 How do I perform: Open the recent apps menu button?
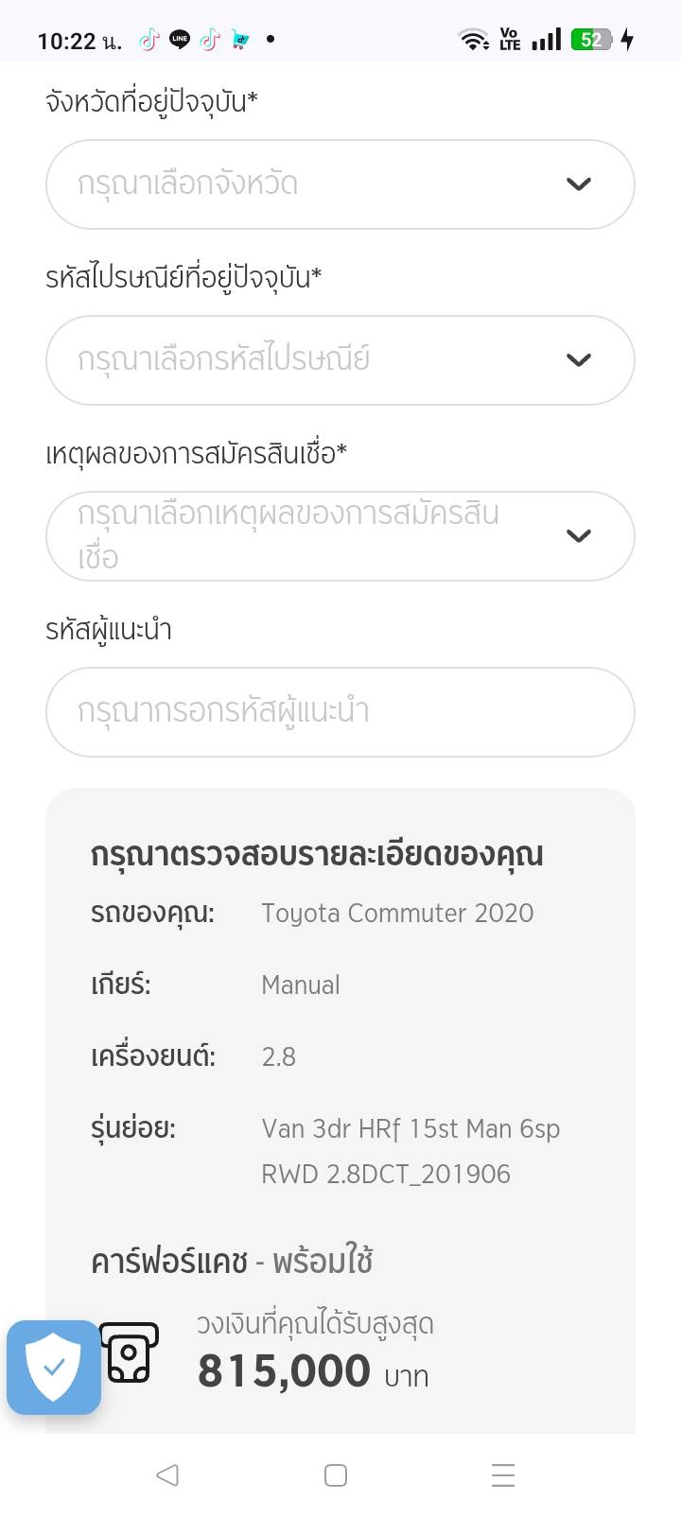[503, 1474]
